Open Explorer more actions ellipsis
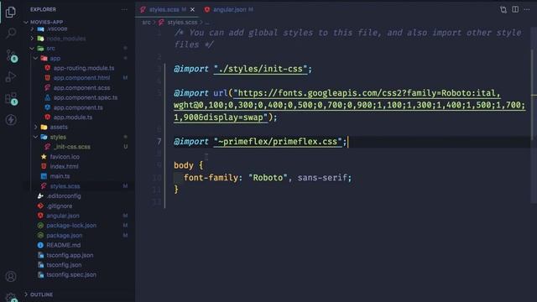Viewport: 537px width, 302px height. (124, 9)
